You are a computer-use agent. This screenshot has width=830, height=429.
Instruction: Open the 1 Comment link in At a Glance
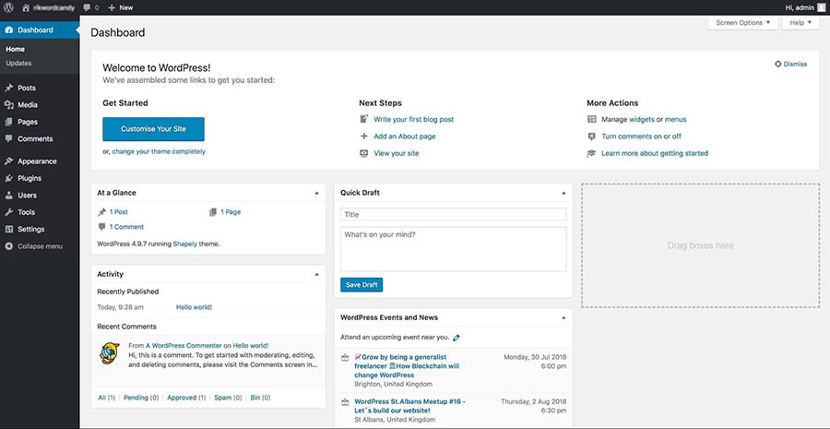coord(126,227)
